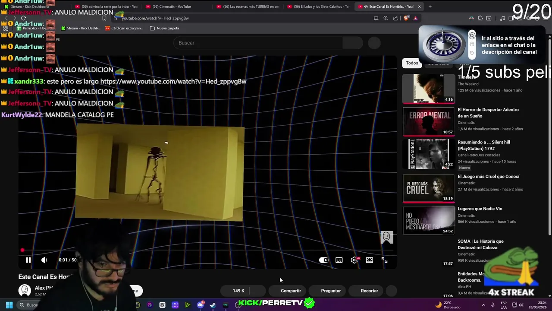Click the YouTube link in xandr333's chat message
552x311 pixels.
tap(173, 81)
